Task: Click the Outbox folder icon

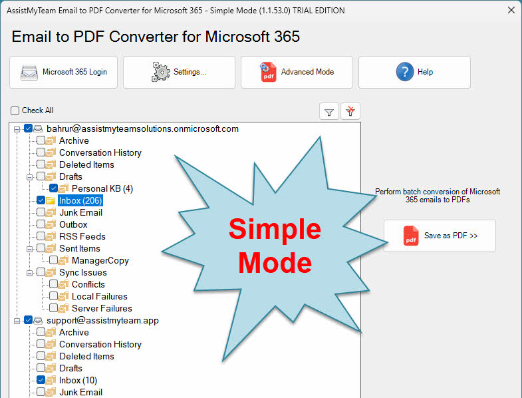Action: click(x=51, y=224)
